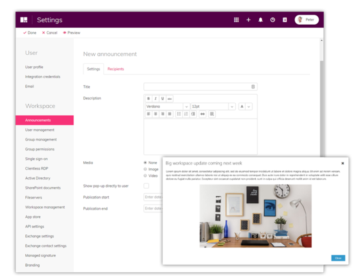360x279 pixels.
Task: Click the desk image in the popup
Action: coord(256,216)
